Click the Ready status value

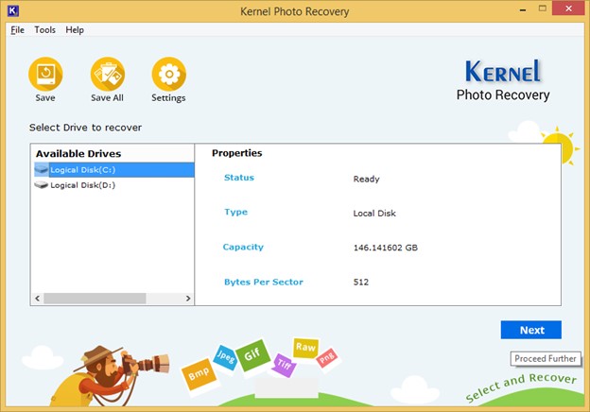[366, 179]
